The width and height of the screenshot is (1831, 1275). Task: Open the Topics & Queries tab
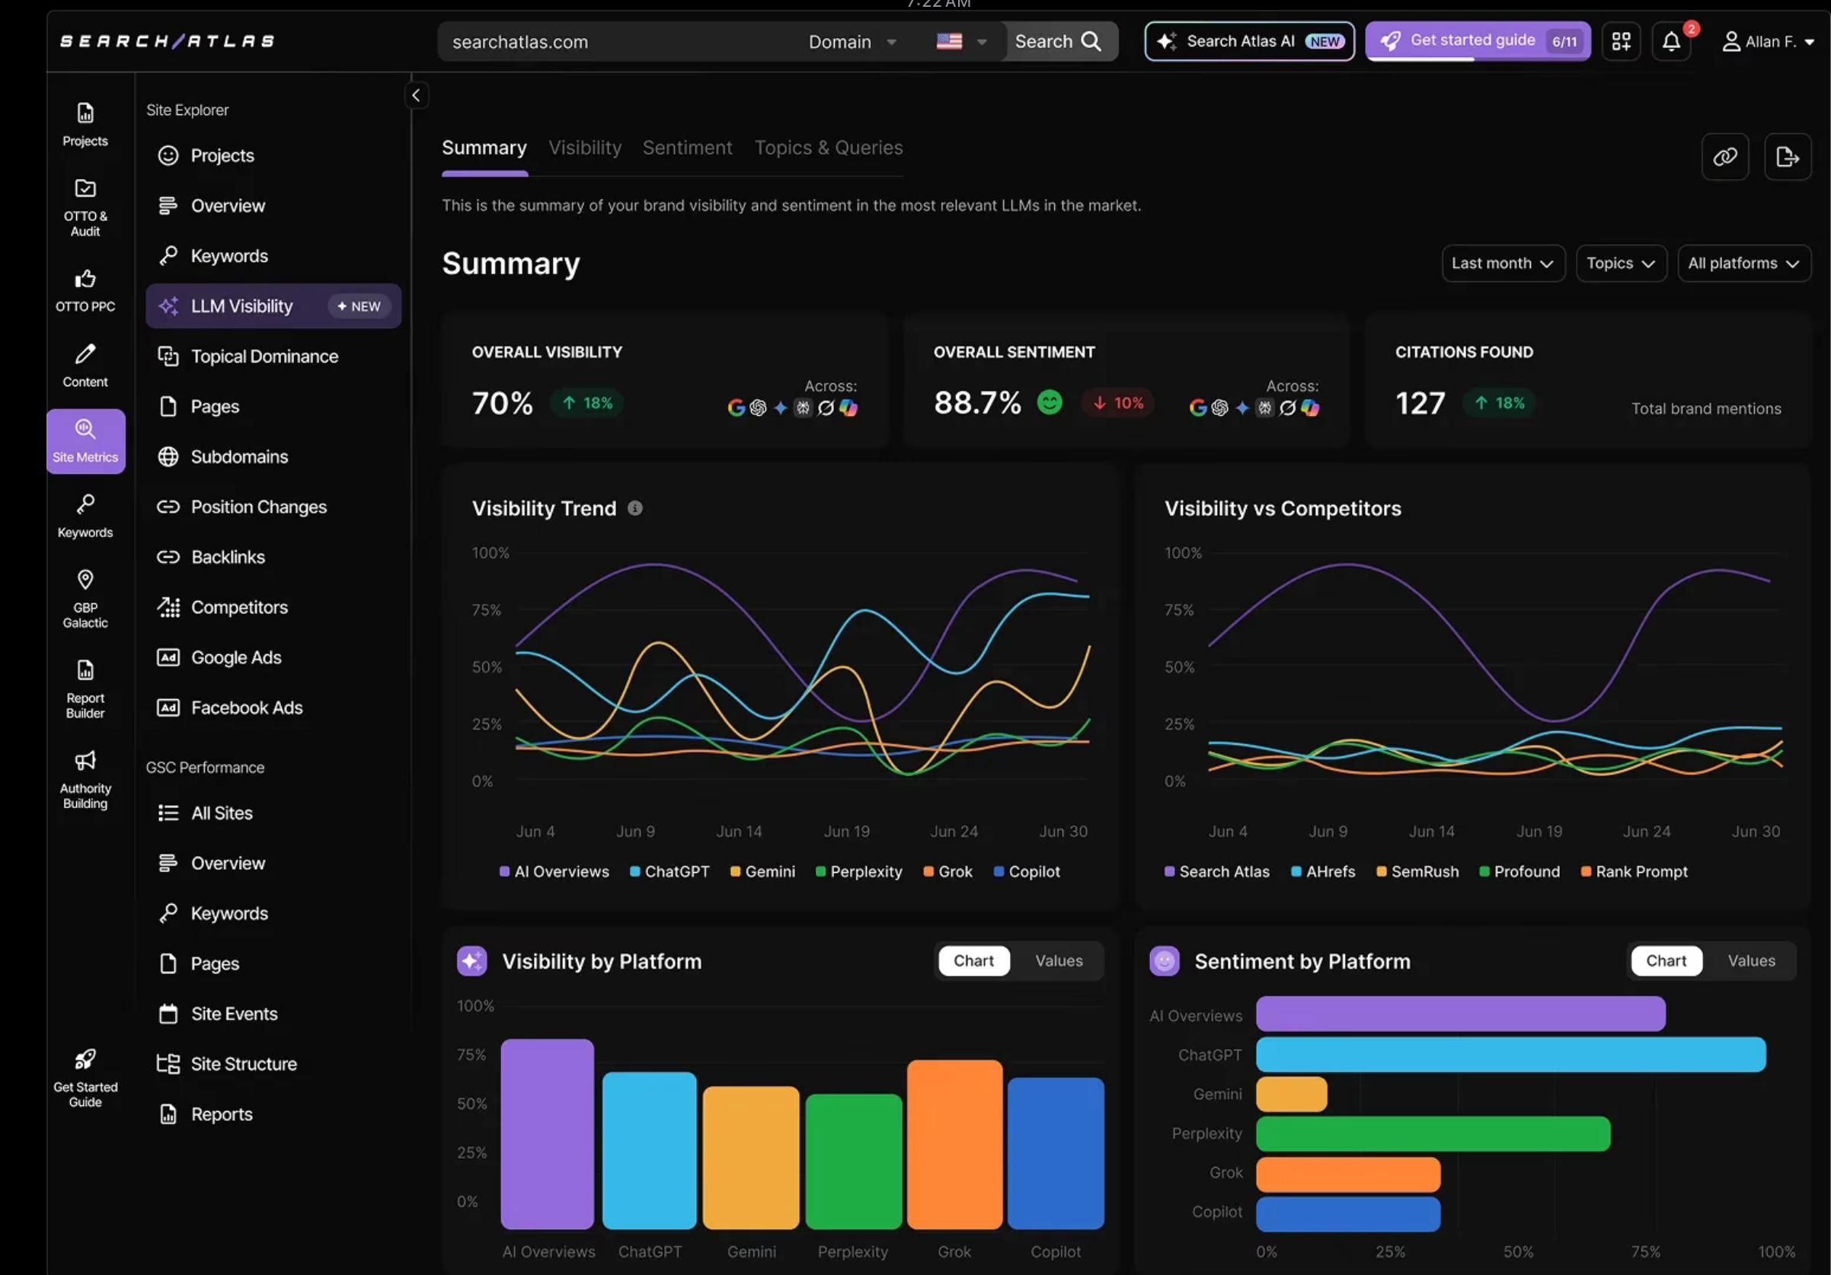[828, 149]
